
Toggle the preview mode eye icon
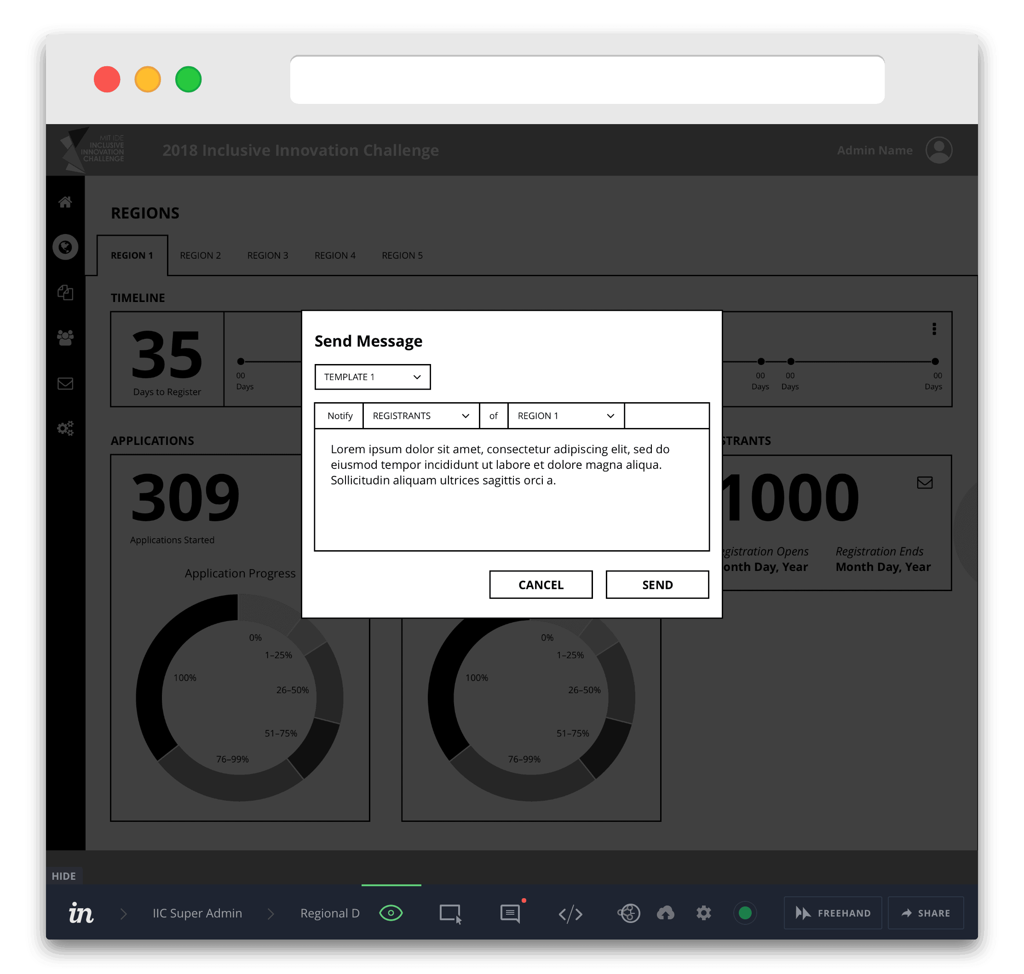pyautogui.click(x=391, y=913)
